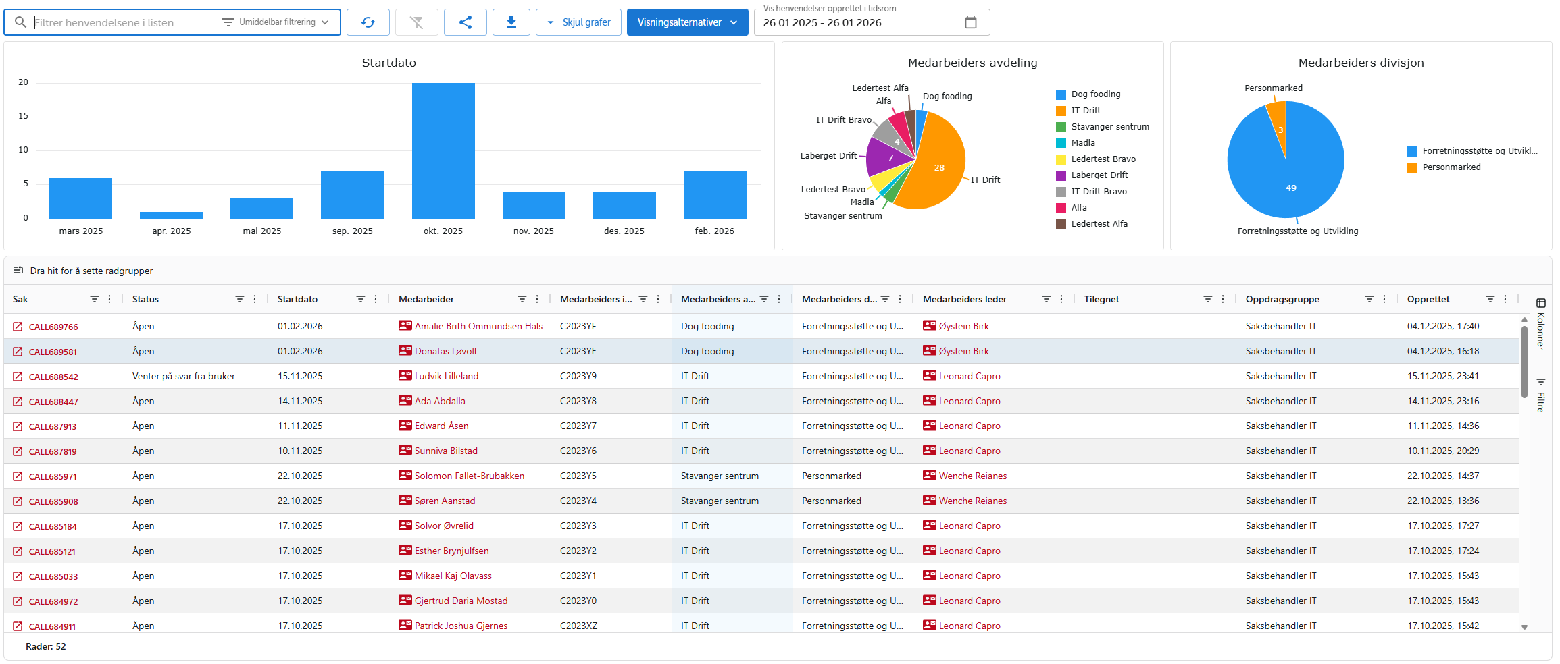This screenshot has height=664, width=1560.
Task: Refresh the request list
Action: pyautogui.click(x=368, y=22)
